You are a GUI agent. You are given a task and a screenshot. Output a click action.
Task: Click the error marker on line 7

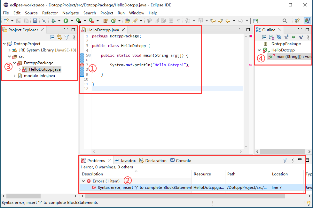82,65
